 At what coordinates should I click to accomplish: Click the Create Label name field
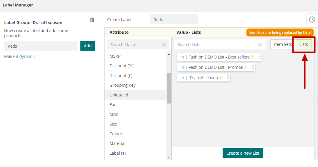pos(174,20)
